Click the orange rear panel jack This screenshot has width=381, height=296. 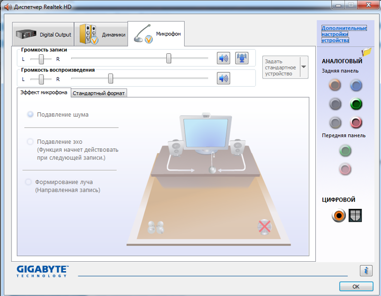[x=335, y=85]
